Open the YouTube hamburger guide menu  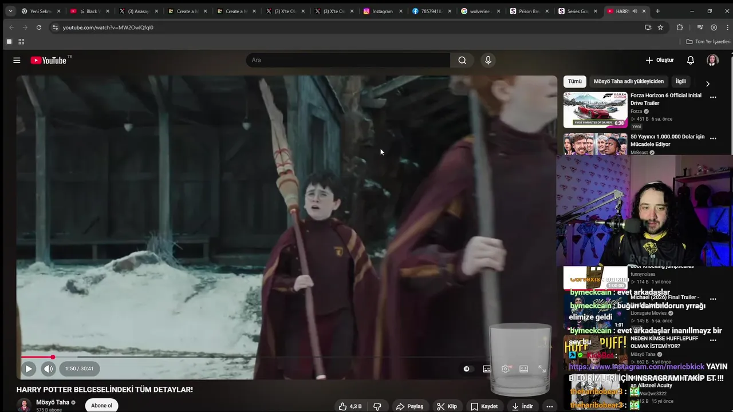17,60
